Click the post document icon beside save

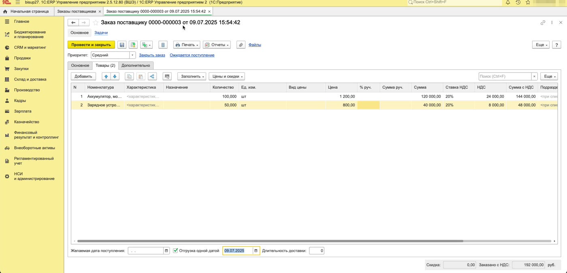(133, 45)
